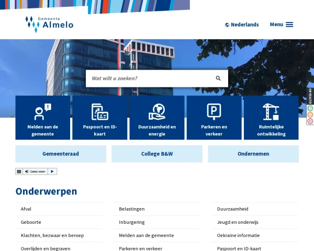Select the Ondernemen button
The width and height of the screenshot is (314, 251).
[253, 154]
